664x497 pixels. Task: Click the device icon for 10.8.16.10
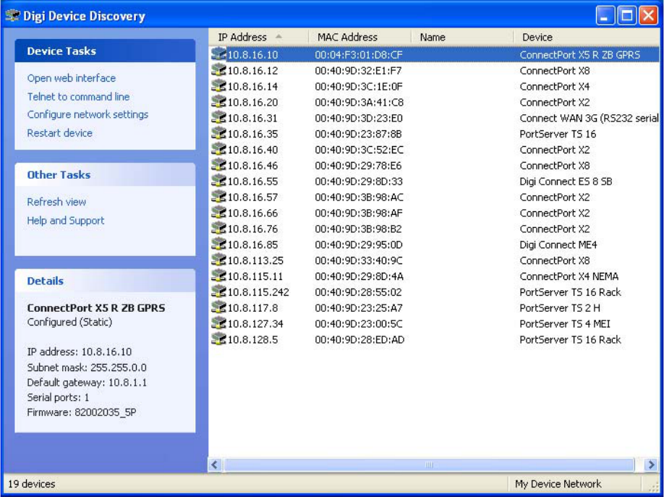(218, 54)
